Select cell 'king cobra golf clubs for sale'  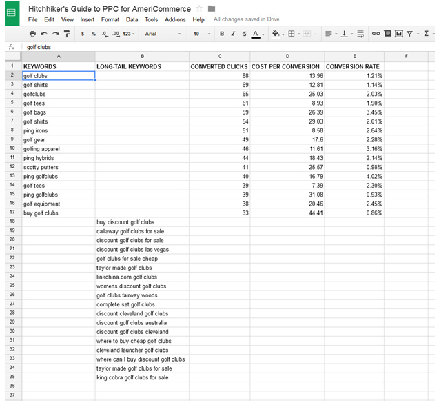(142, 378)
